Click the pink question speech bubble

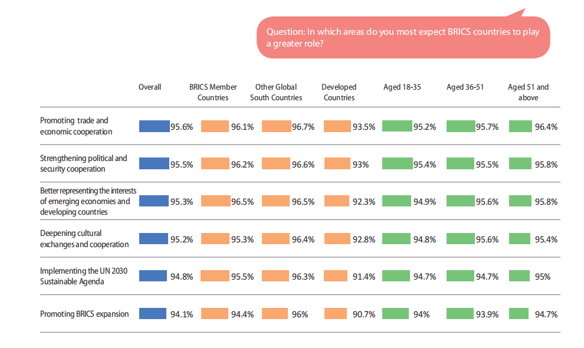coord(403,38)
